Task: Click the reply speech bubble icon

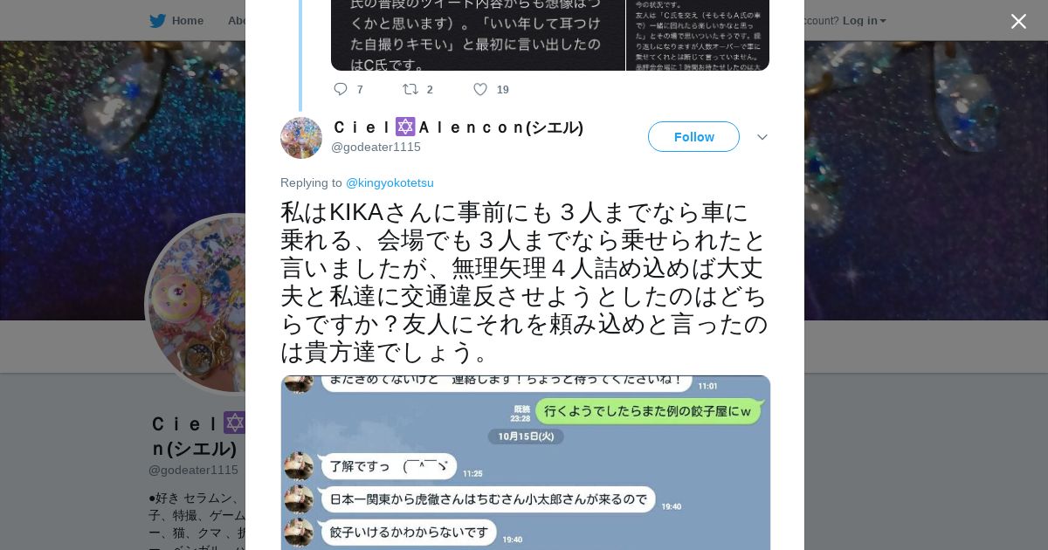Action: (341, 89)
